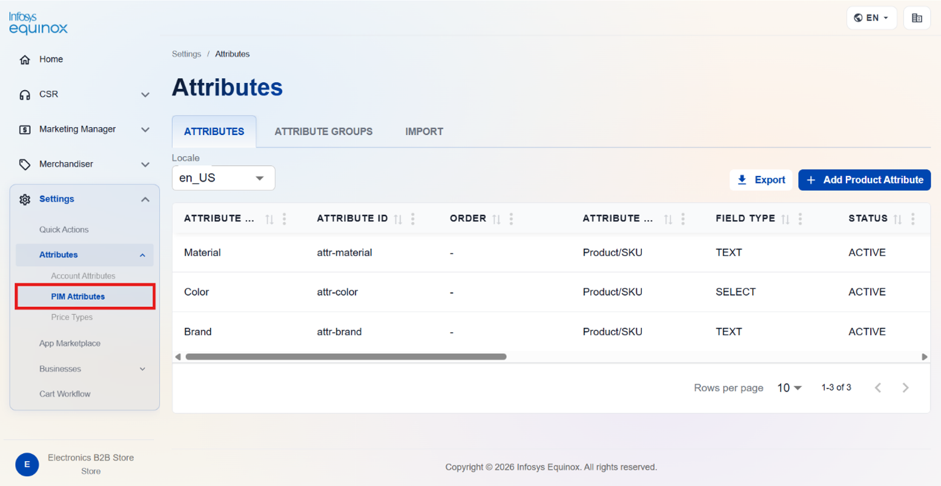The height and width of the screenshot is (486, 941).
Task: Click the Attributes breadcrumb item
Action: click(233, 54)
